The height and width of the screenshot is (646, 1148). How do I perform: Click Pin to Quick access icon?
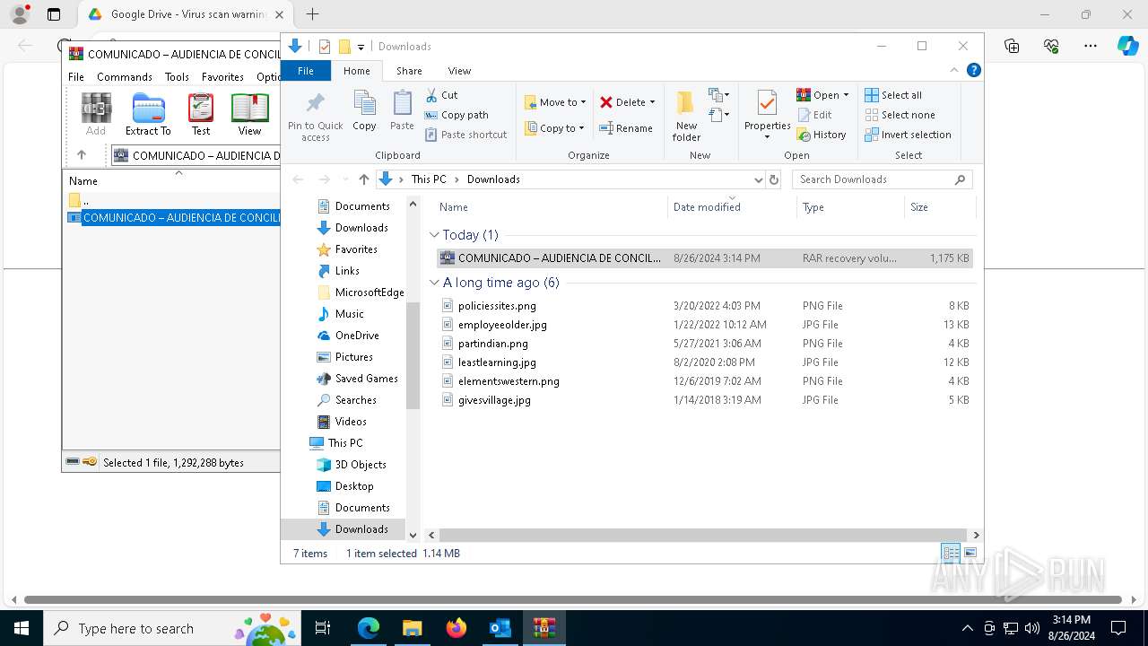315,116
